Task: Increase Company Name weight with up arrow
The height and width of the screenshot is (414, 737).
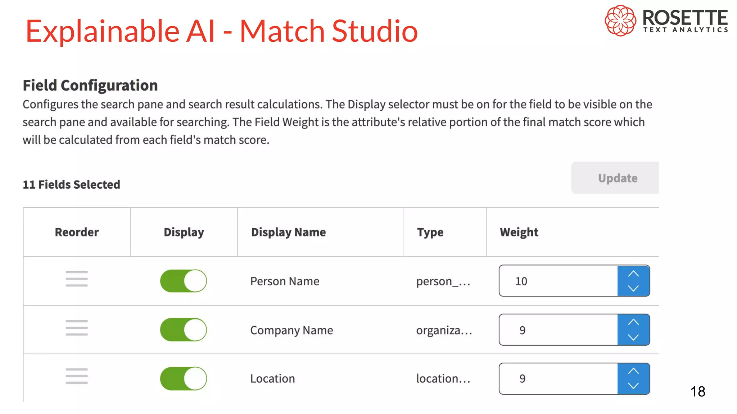Action: pos(633,322)
